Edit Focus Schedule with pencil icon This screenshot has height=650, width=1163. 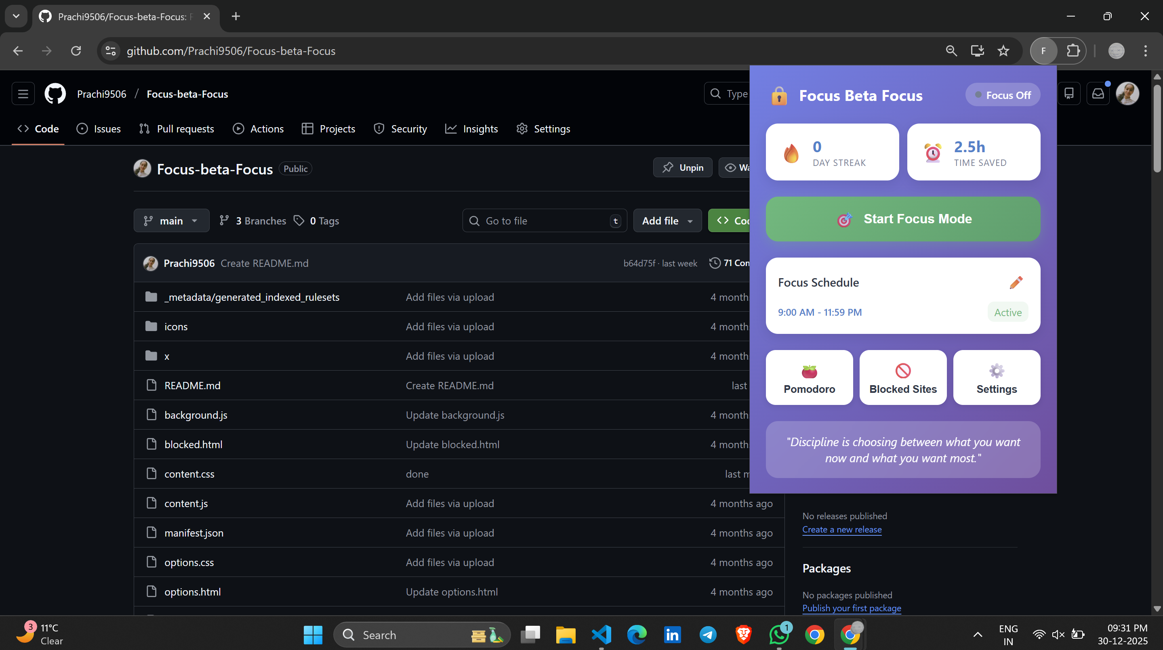tap(1016, 282)
